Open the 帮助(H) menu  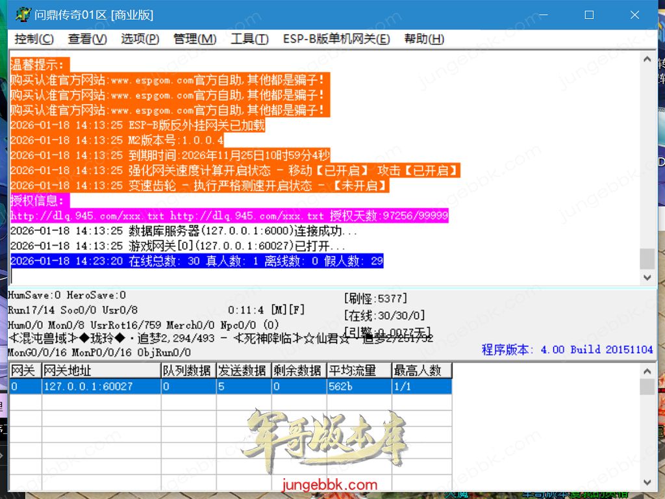424,39
